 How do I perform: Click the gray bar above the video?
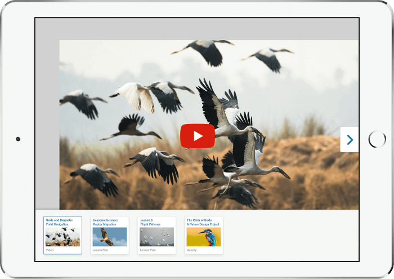(197, 29)
